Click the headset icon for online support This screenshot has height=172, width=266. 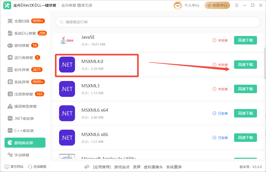coord(30,167)
